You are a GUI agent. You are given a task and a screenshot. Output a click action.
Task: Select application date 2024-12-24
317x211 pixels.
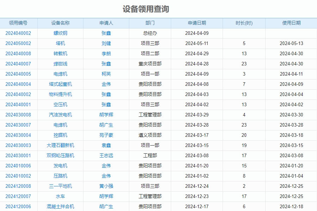pos(197,186)
